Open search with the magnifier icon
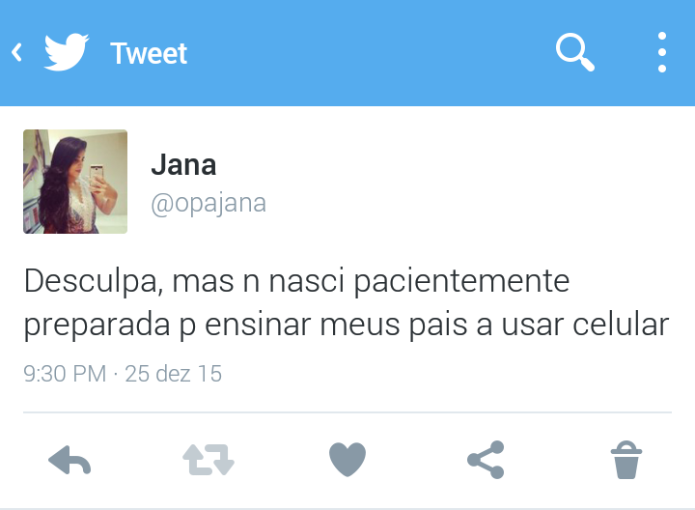The height and width of the screenshot is (510, 695). coord(575,52)
